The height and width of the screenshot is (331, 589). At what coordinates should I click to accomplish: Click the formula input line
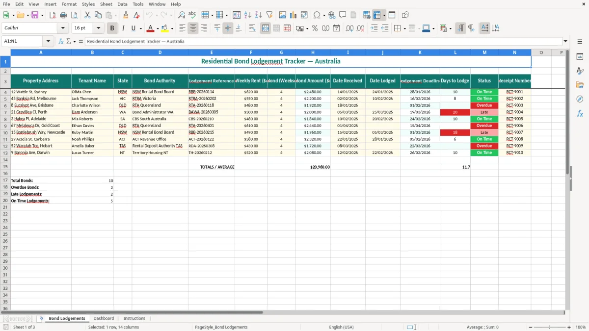click(x=323, y=41)
